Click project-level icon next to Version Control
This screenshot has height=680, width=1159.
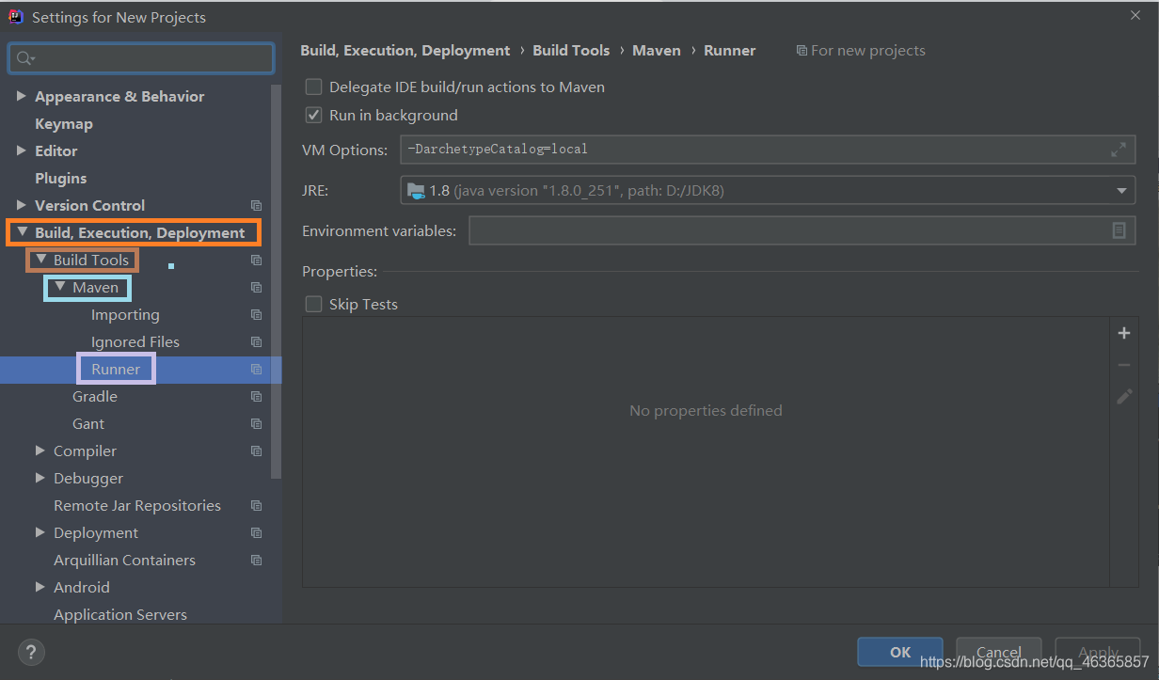point(256,205)
